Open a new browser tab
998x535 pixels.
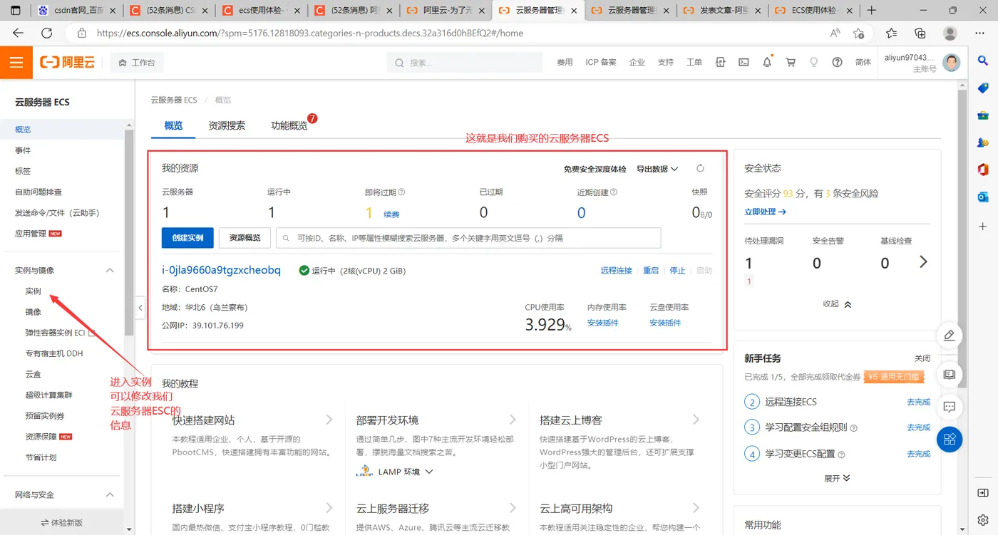tap(871, 11)
